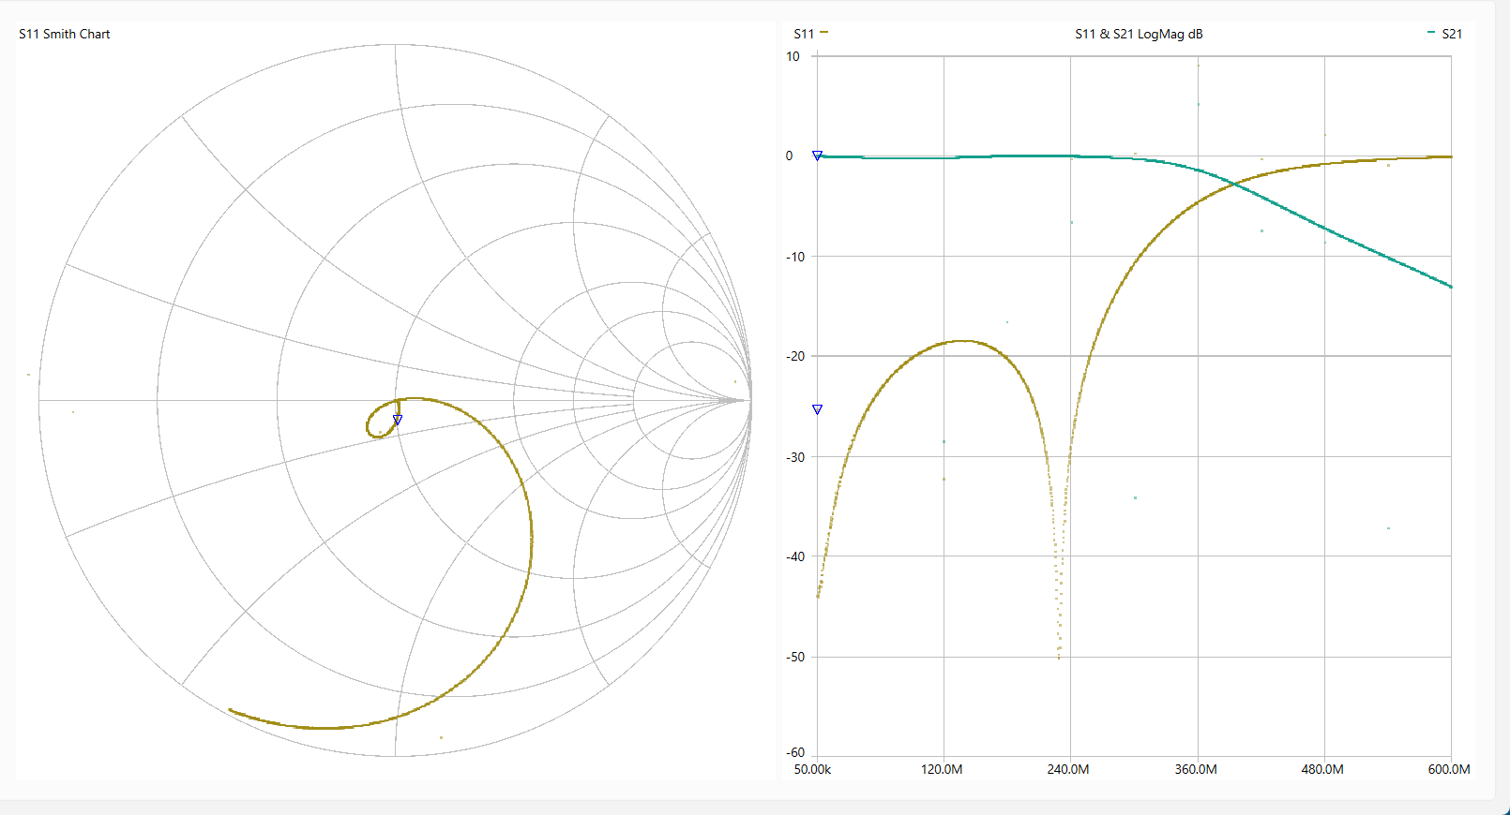Click the 10 dB top axis label
The width and height of the screenshot is (1510, 815).
click(x=793, y=56)
